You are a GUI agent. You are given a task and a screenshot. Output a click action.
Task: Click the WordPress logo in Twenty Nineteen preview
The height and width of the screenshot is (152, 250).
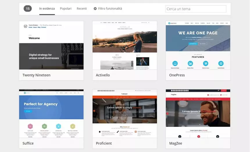click(x=26, y=26)
